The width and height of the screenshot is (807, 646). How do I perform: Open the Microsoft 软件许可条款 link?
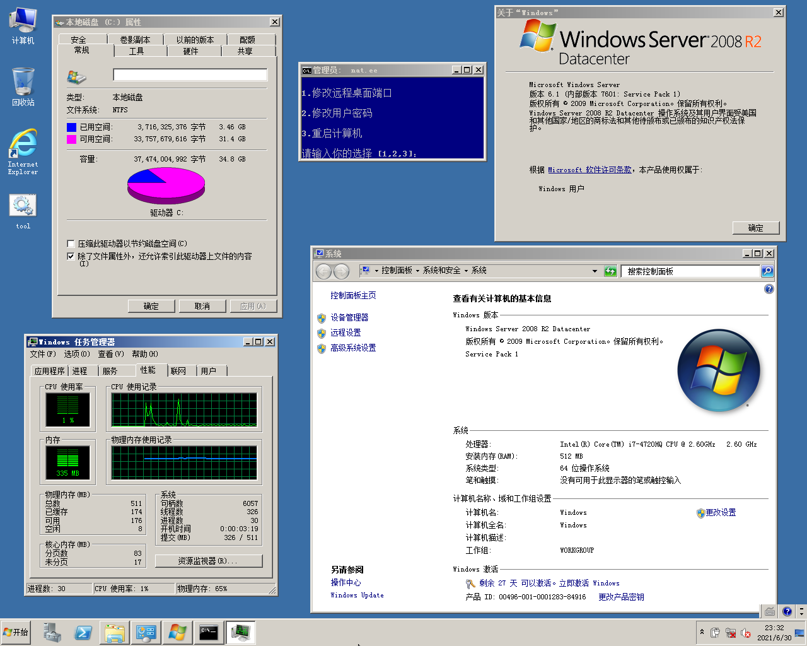(x=589, y=170)
